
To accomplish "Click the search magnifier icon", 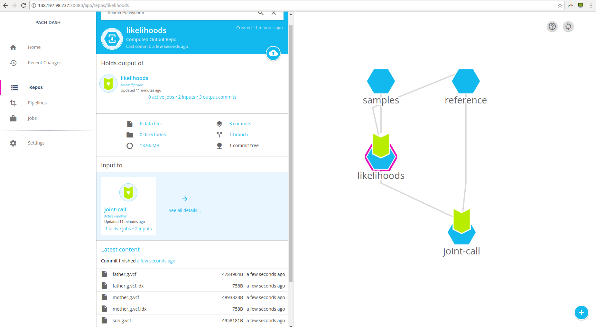I will [261, 13].
